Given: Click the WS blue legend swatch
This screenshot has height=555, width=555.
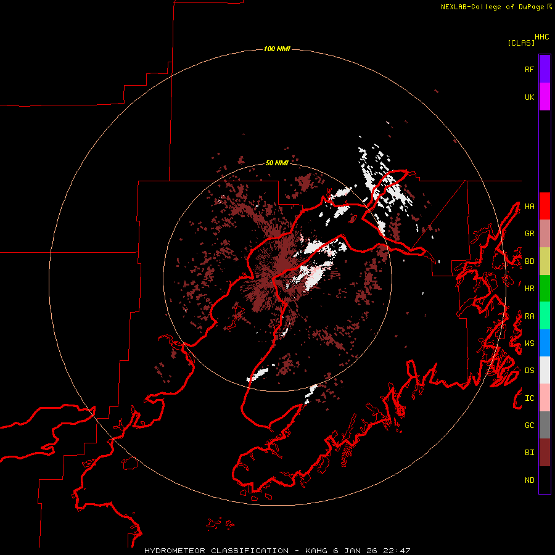Looking at the screenshot, I should click(545, 343).
